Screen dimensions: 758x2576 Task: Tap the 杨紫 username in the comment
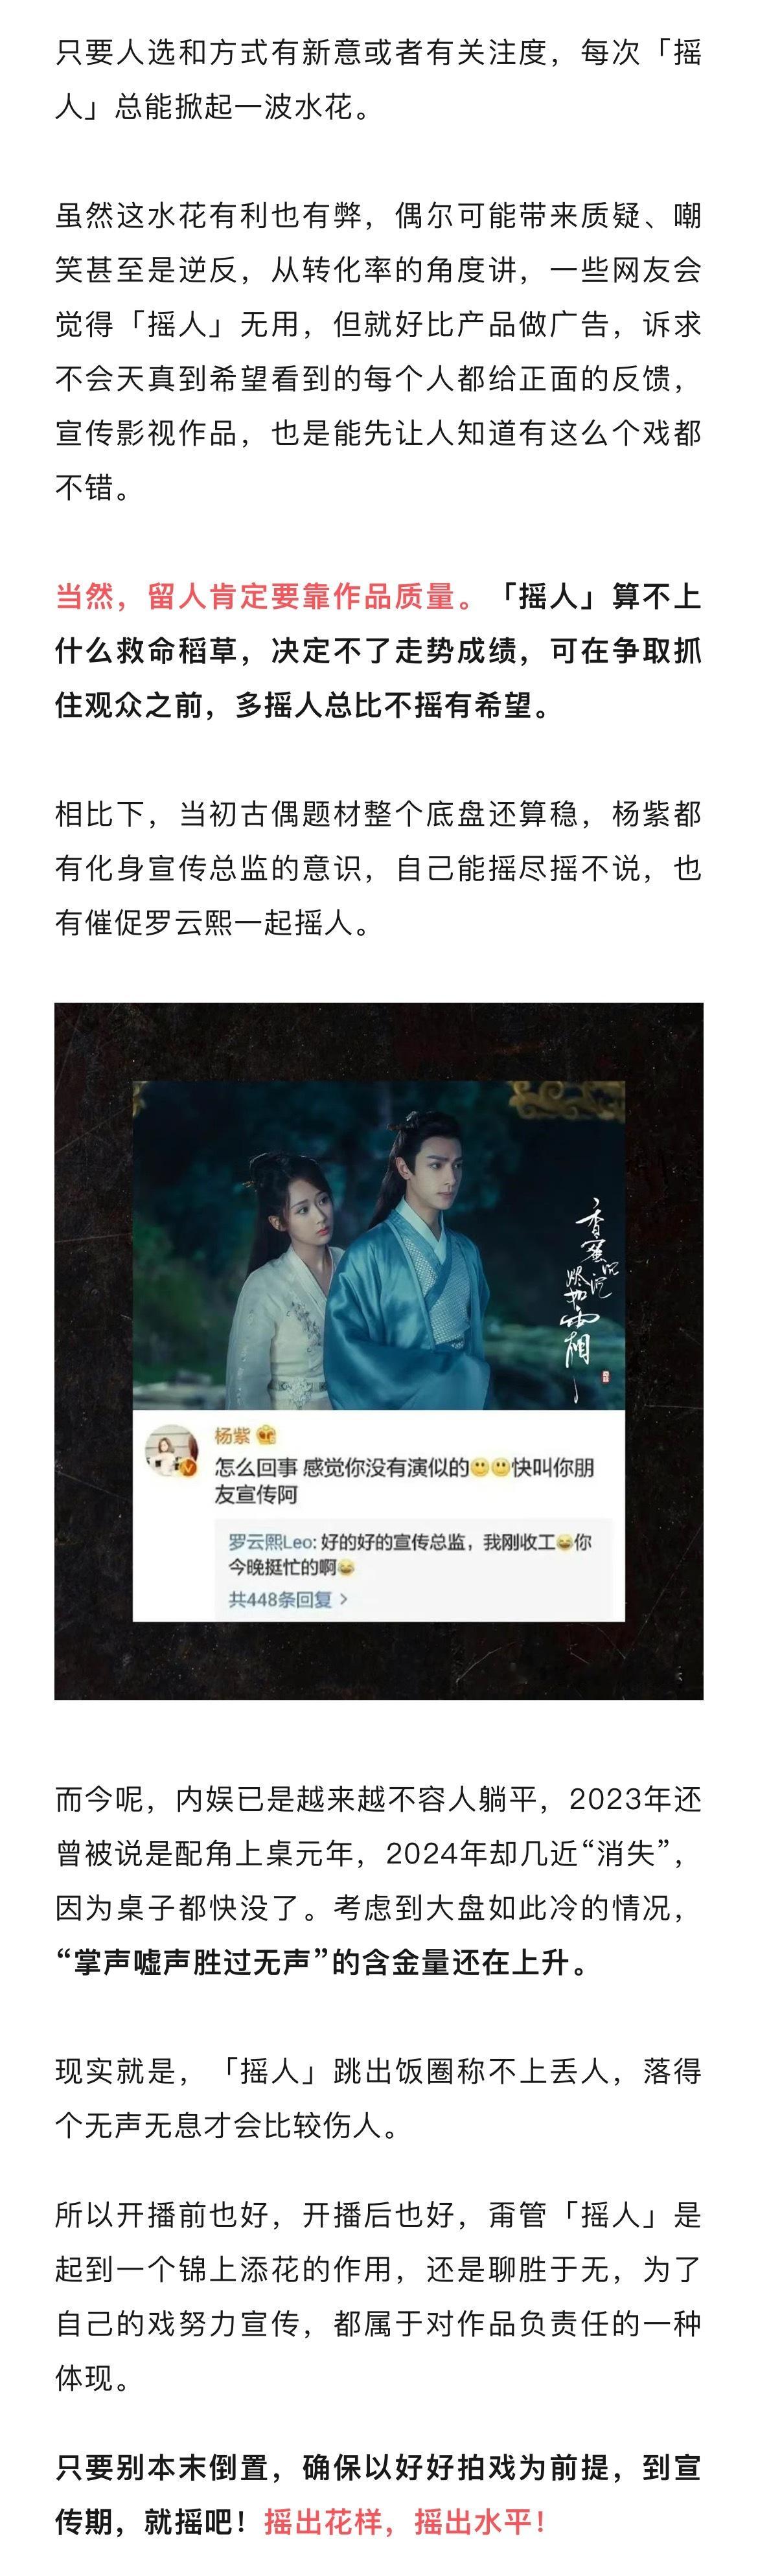click(232, 1435)
